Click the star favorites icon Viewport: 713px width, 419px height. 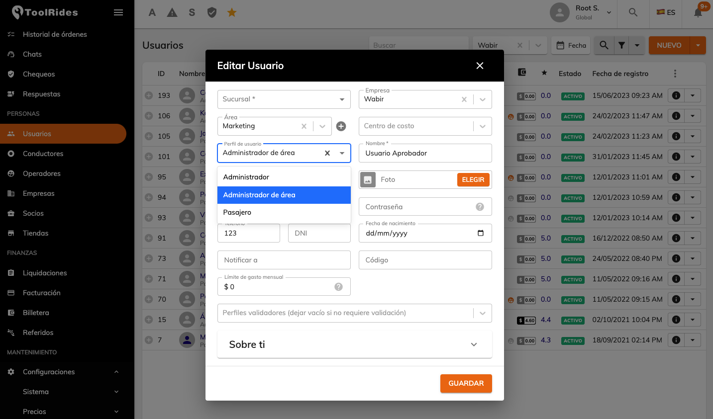tap(232, 12)
